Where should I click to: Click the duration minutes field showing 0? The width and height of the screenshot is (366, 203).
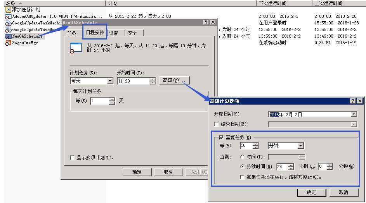point(323,167)
